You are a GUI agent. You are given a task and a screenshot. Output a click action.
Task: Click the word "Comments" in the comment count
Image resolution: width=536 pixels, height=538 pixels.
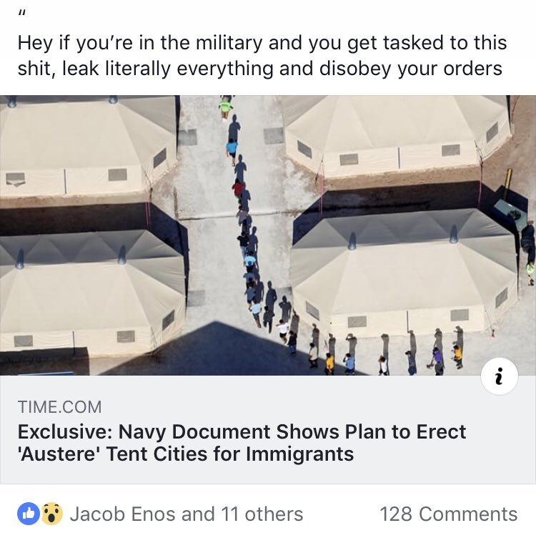[x=468, y=514]
